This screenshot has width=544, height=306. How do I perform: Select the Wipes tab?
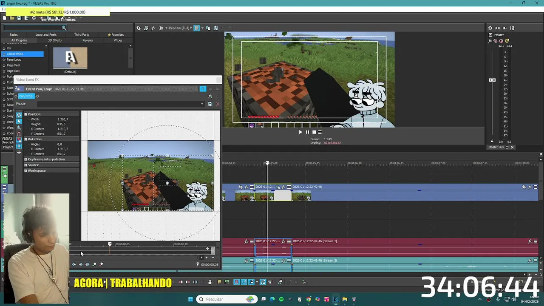118,40
